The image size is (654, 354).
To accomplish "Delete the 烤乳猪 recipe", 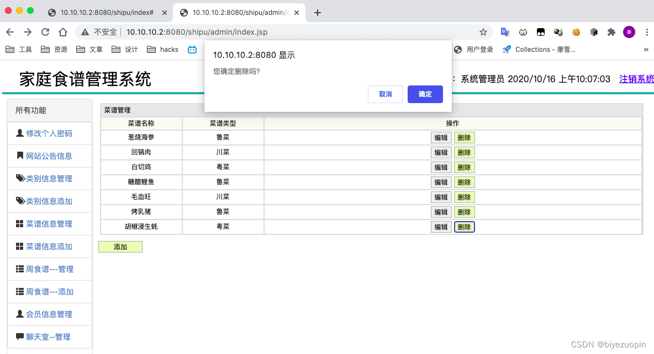I will (x=464, y=212).
